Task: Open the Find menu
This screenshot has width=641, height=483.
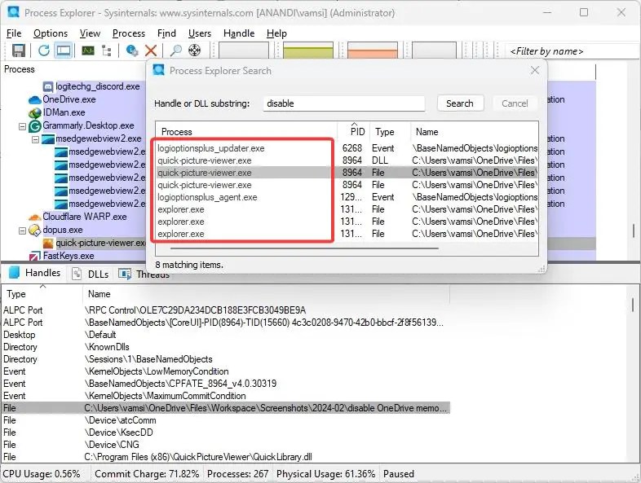Action: pos(166,33)
